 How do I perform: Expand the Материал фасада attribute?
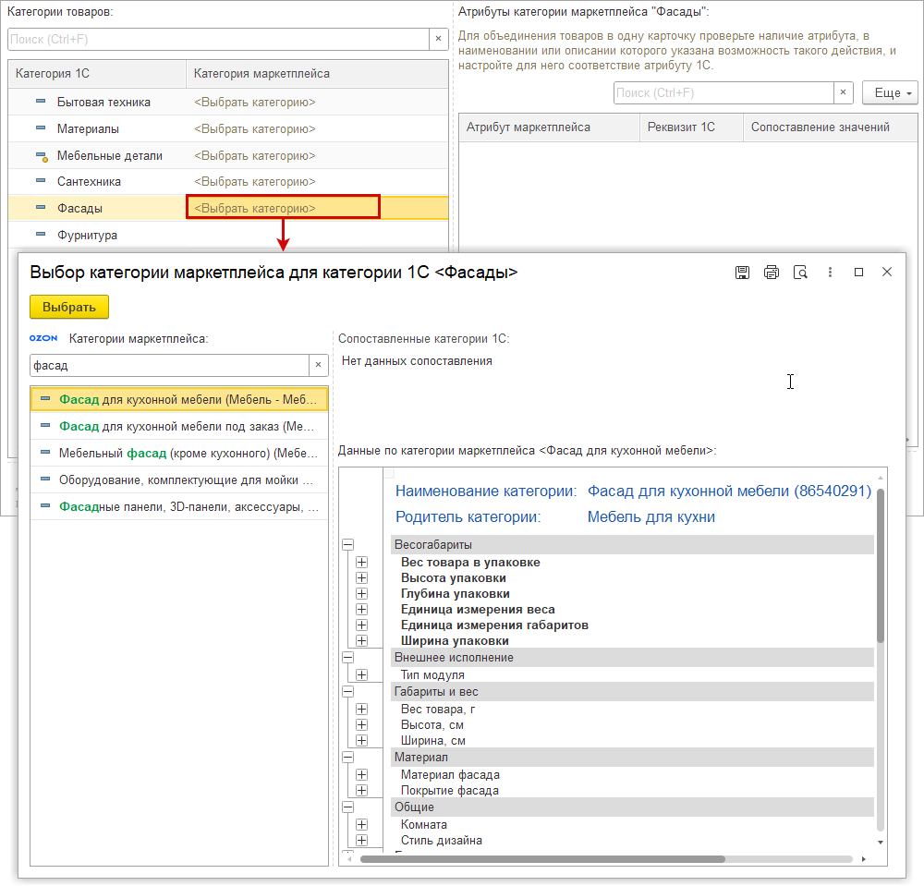[361, 775]
